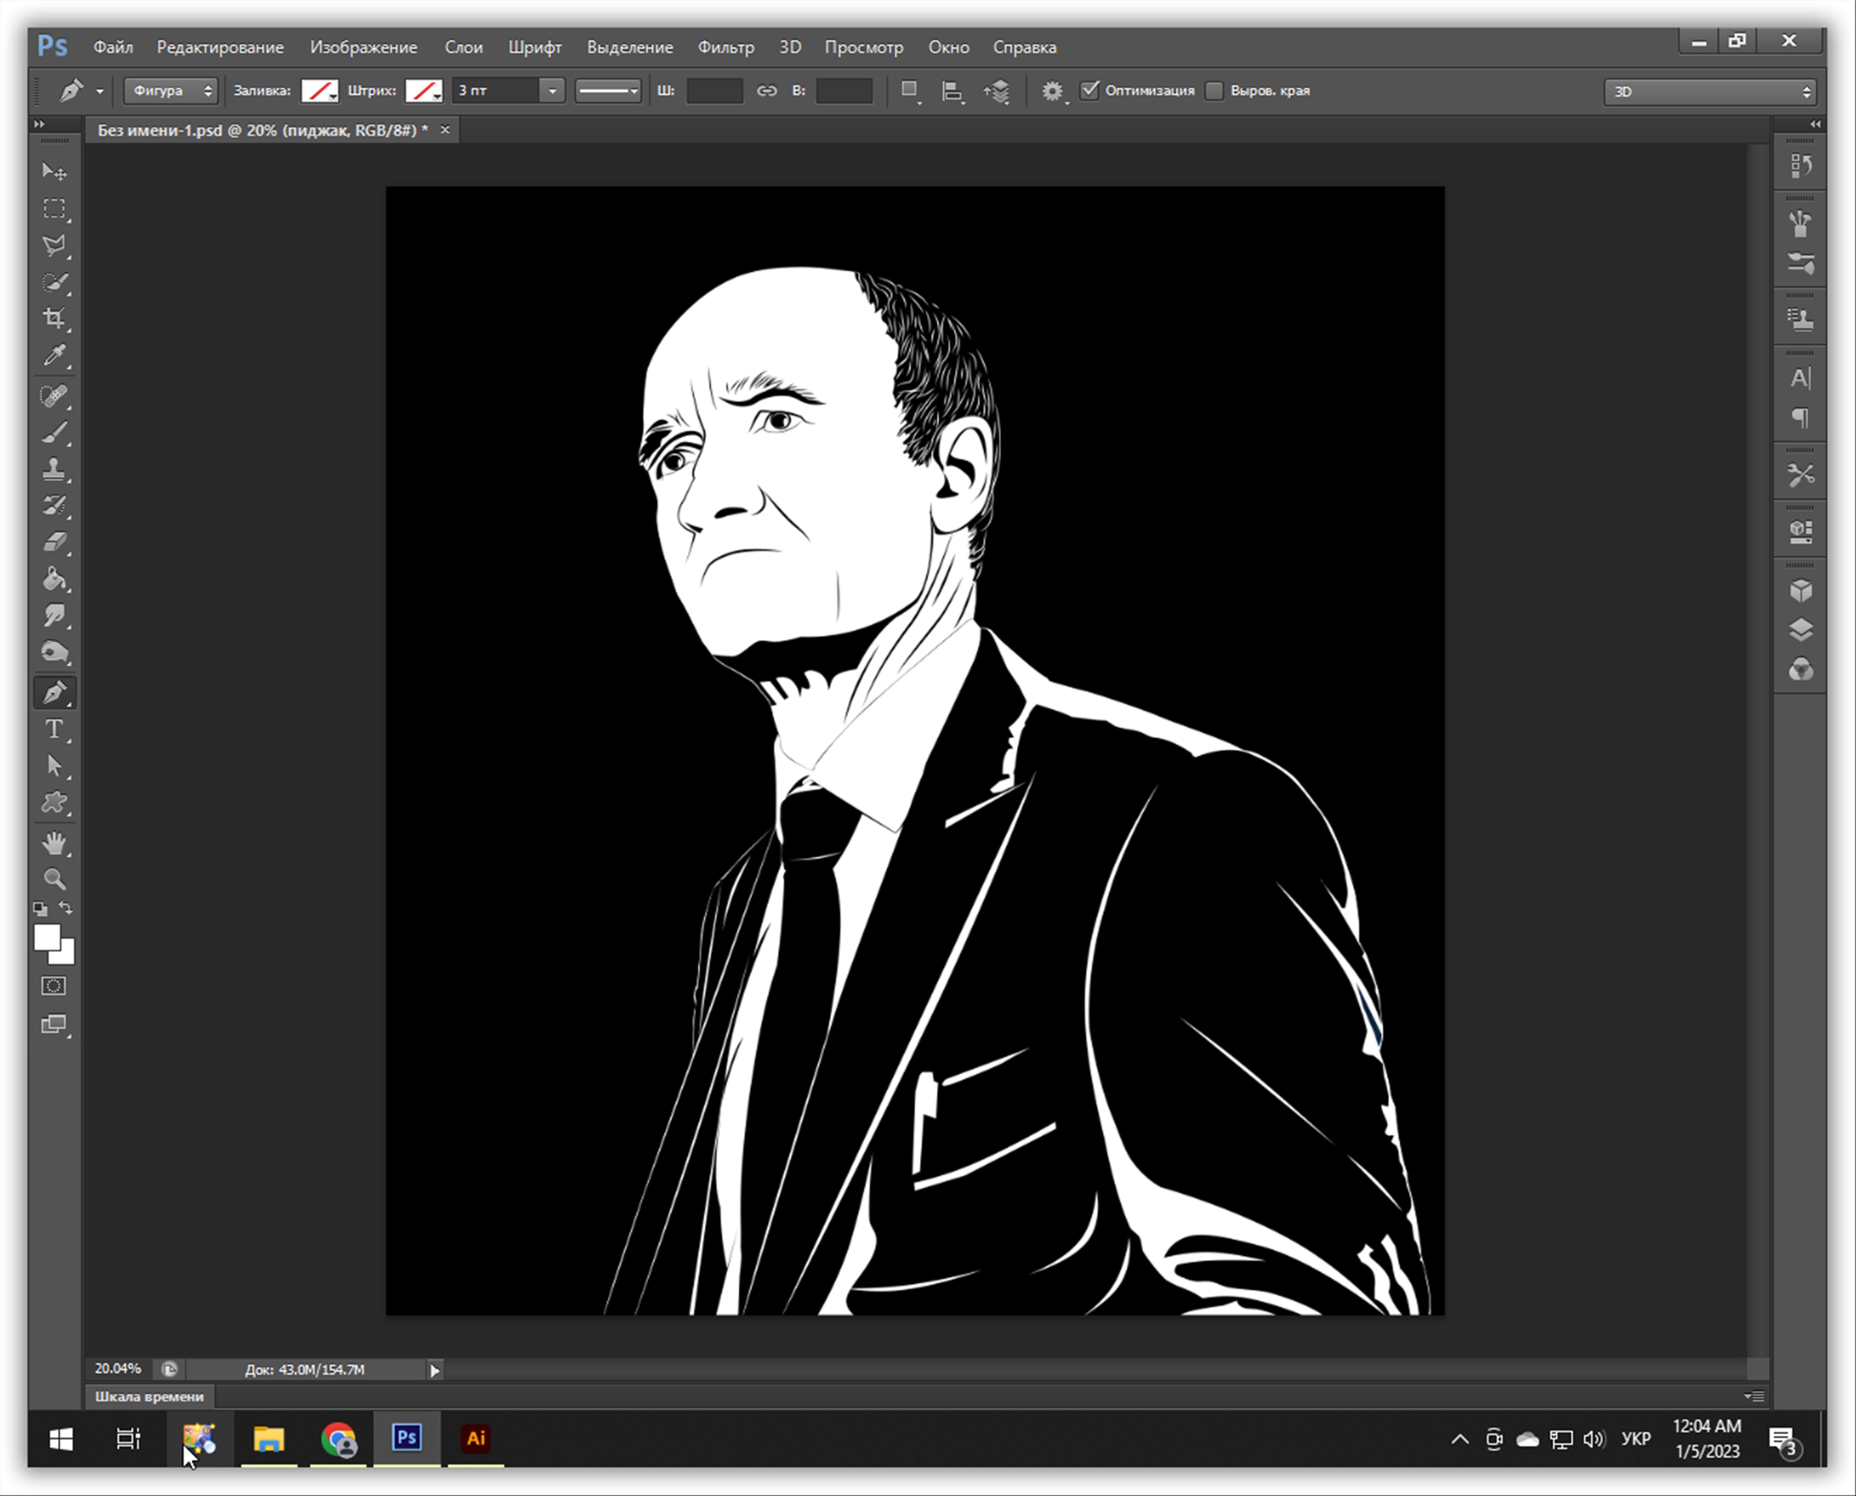Screen dimensions: 1856x1496
Task: Enable the Выров. края checkbox
Action: tap(1214, 91)
